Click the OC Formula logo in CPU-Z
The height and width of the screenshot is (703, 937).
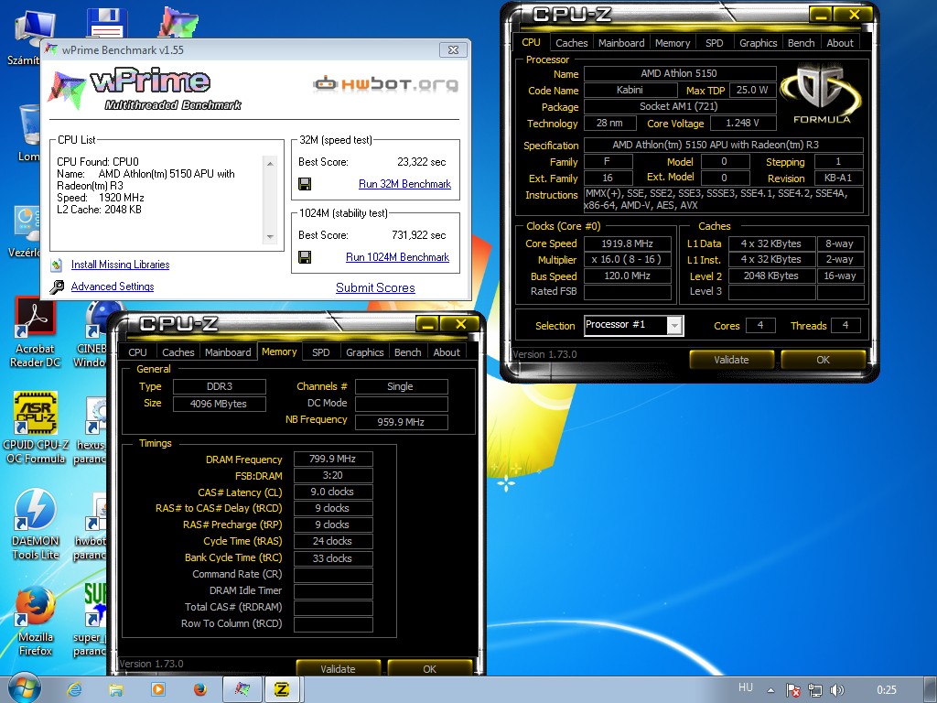(x=821, y=94)
